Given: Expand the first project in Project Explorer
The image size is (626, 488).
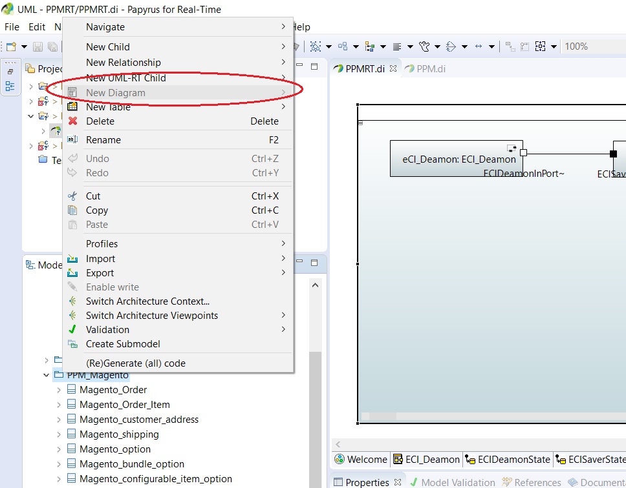Looking at the screenshot, I should coord(31,86).
